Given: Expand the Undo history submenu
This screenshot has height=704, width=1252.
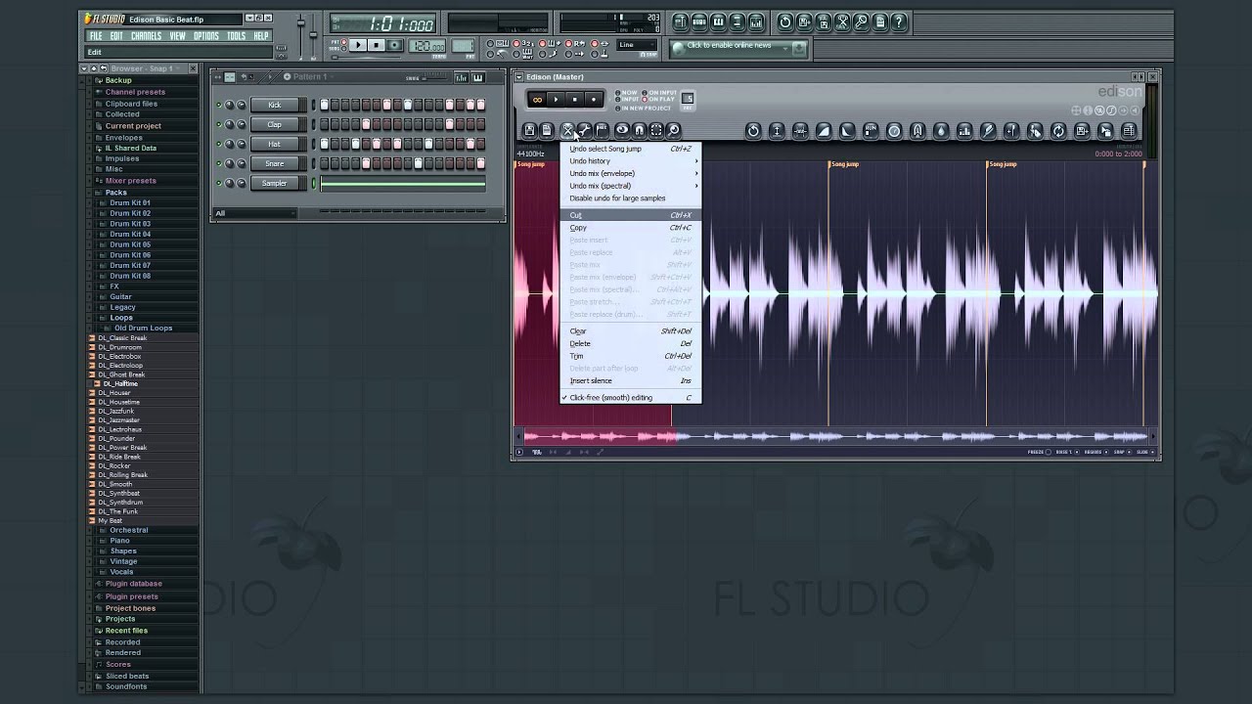Looking at the screenshot, I should point(630,161).
